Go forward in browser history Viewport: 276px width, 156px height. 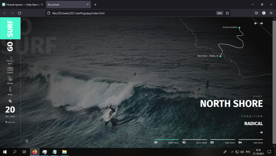12,13
